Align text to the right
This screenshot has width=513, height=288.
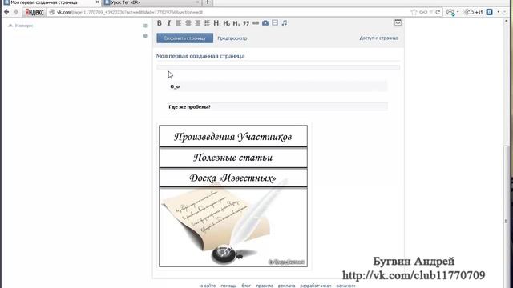point(198,23)
